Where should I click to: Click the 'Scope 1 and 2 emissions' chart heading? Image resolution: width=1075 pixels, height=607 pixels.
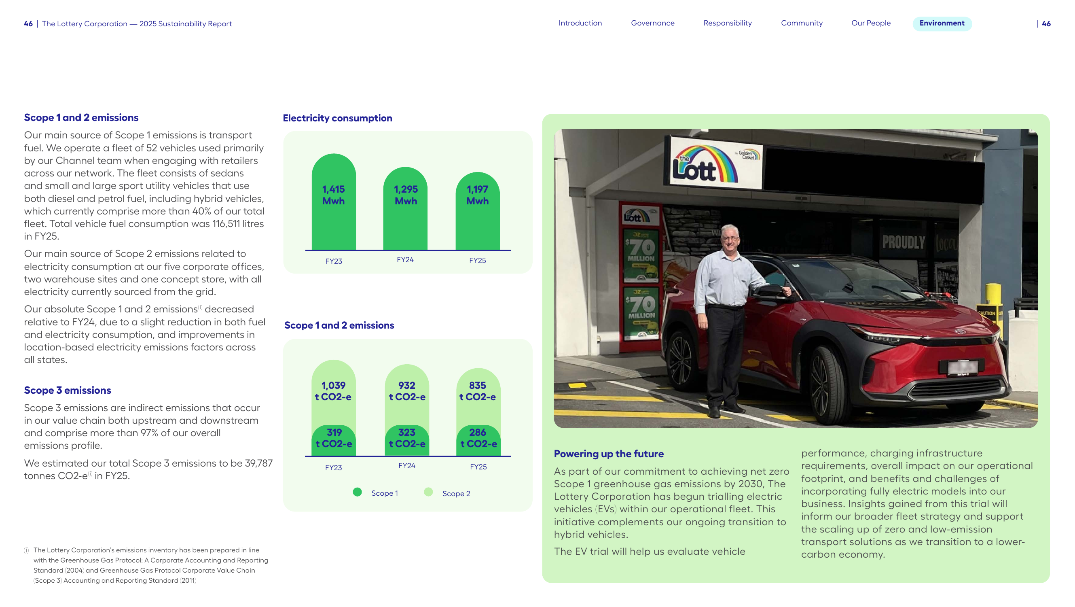point(339,325)
